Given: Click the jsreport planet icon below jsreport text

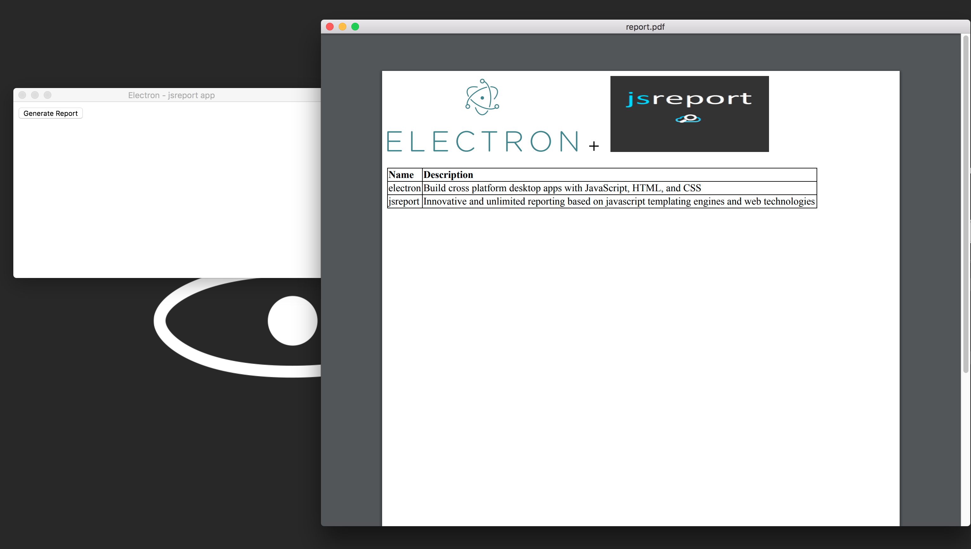Looking at the screenshot, I should click(689, 119).
